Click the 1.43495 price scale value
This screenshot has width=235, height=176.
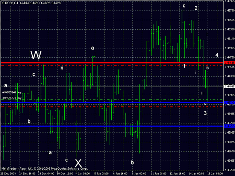pyautogui.click(x=230, y=114)
